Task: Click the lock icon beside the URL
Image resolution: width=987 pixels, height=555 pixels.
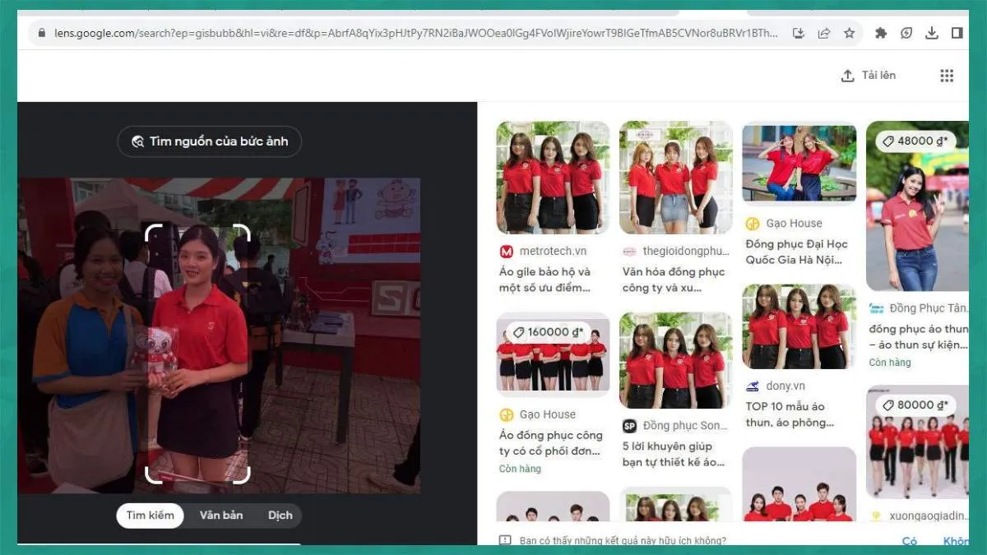Action: pyautogui.click(x=41, y=34)
